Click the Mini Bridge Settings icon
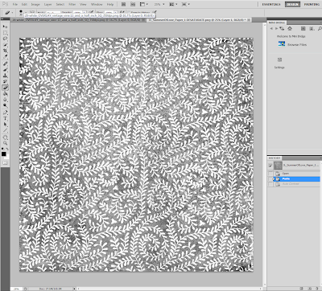 tap(279, 59)
